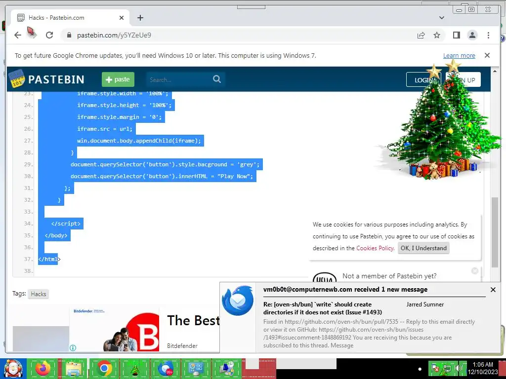Open the Chrome profile avatar
506x379 pixels.
click(472, 35)
